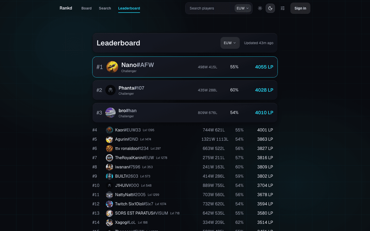The width and height of the screenshot is (370, 231).
Task: Click Agurin#DND avatar icon
Action: click(x=109, y=139)
